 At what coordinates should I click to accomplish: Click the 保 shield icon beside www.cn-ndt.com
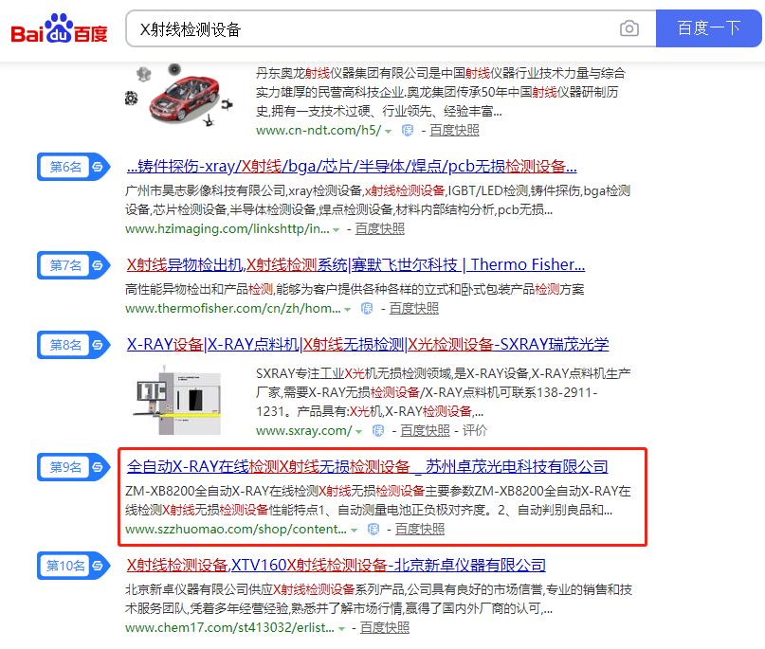408,130
